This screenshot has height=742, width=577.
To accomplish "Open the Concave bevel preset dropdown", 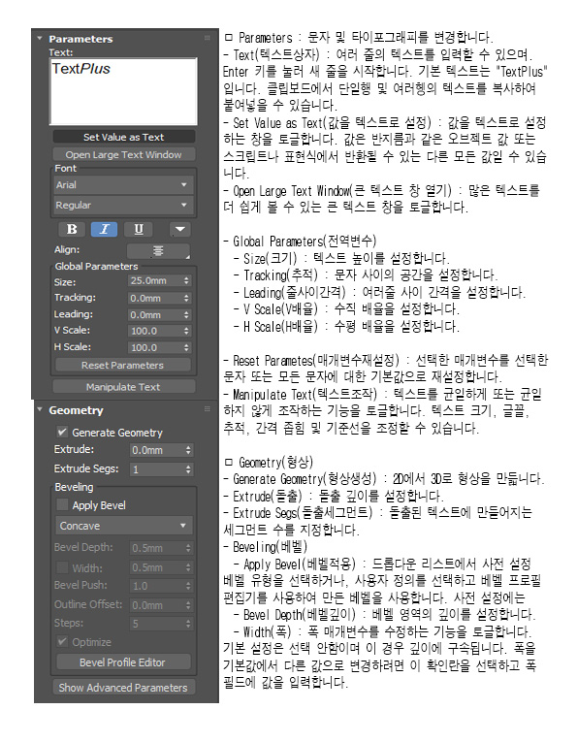I will [123, 526].
